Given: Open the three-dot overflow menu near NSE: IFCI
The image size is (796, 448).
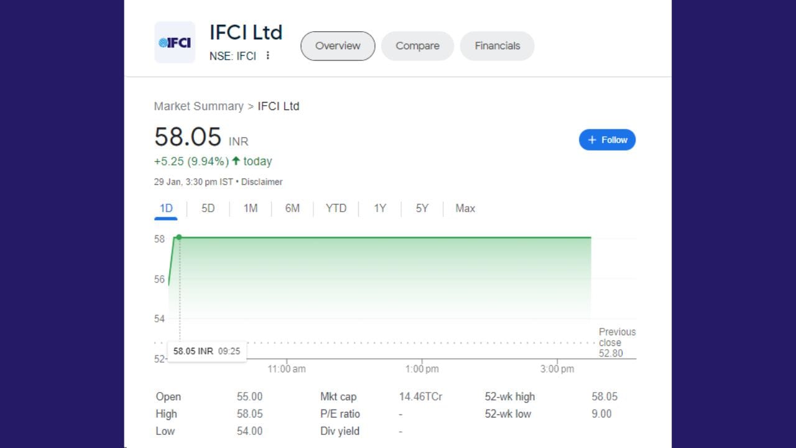Looking at the screenshot, I should click(267, 55).
